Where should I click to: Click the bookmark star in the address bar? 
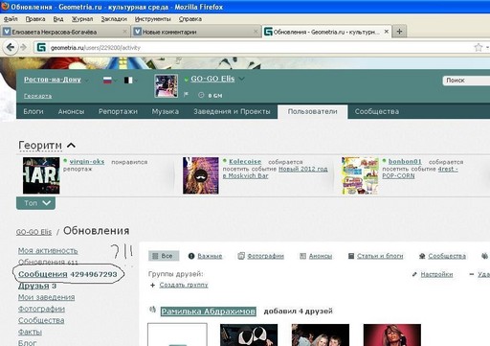click(x=479, y=48)
